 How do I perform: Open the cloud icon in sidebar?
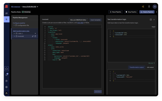(7, 69)
